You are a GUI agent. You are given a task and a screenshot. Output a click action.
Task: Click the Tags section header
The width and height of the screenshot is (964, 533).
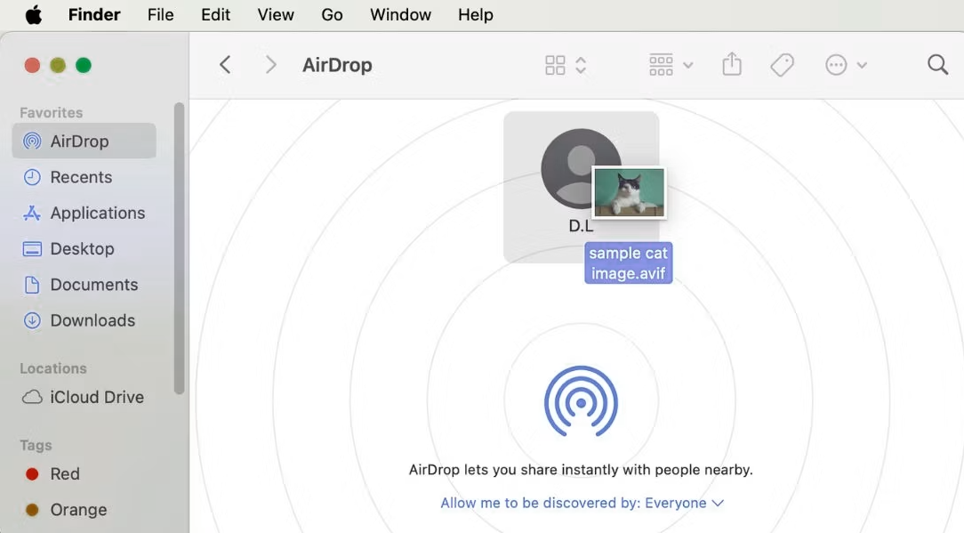point(36,445)
